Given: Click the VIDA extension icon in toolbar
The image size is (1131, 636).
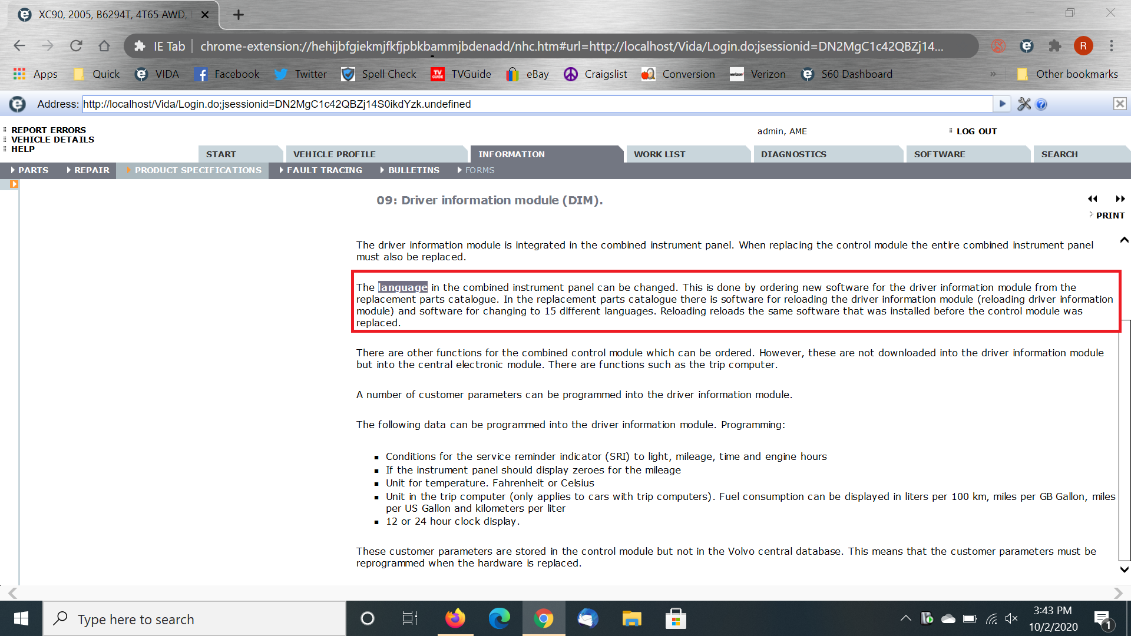Looking at the screenshot, I should pos(1027,46).
